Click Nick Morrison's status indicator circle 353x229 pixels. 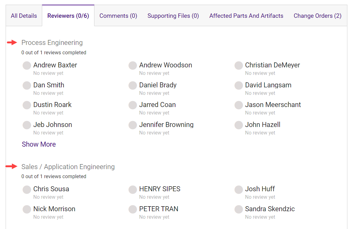click(27, 209)
